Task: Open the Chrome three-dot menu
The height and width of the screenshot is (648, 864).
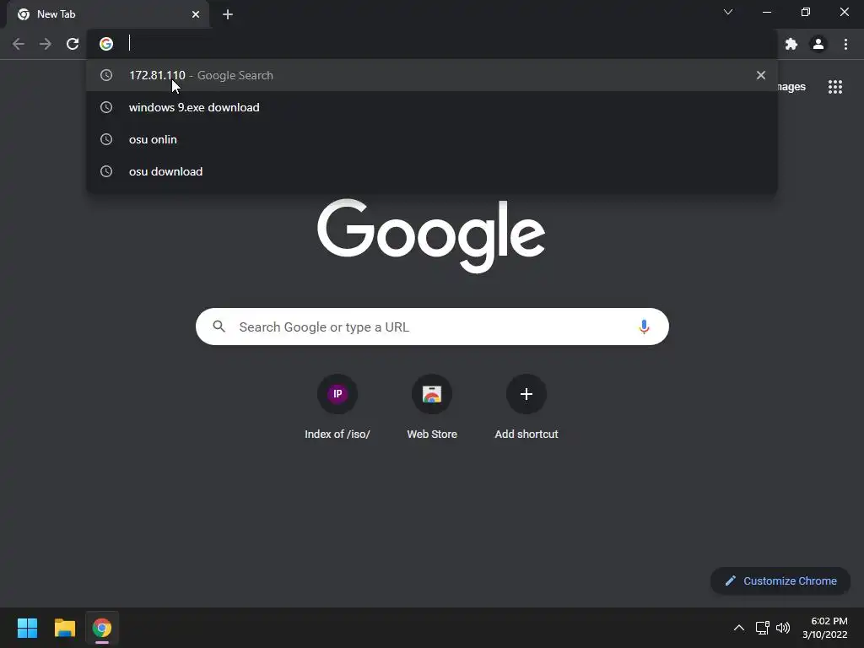Action: coord(845,44)
